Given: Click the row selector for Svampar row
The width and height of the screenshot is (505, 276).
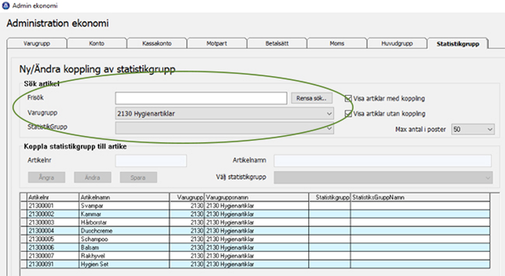Looking at the screenshot, I should point(24,206).
